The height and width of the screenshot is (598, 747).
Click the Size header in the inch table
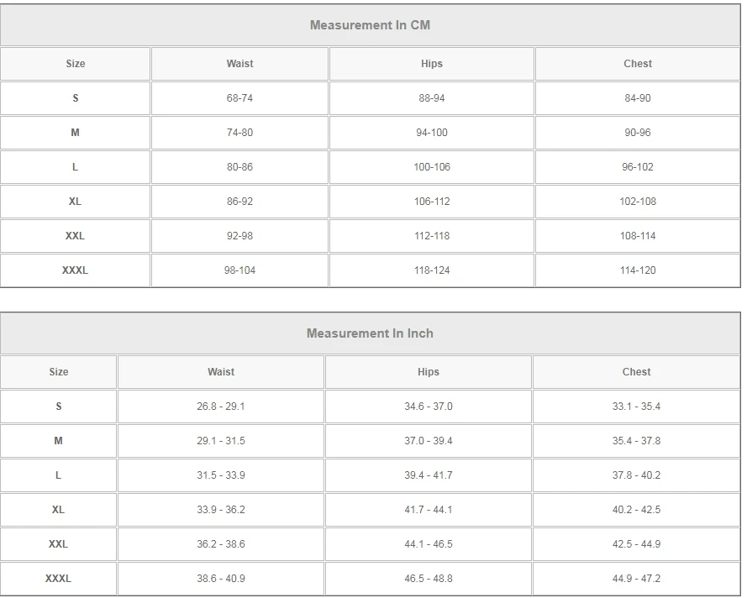tap(59, 372)
